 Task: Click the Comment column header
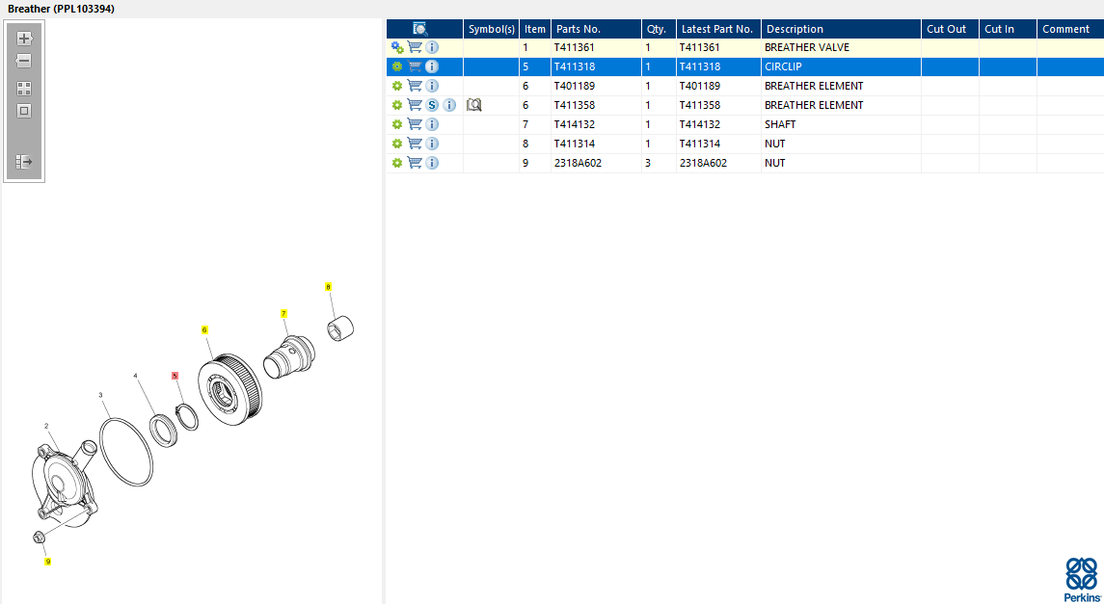coord(1070,29)
